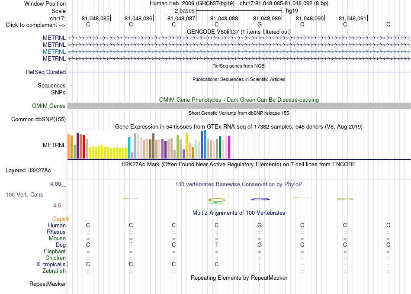Image resolution: width=411 pixels, height=294 pixels.
Task: Select the Dog species label
Action: click(x=61, y=245)
